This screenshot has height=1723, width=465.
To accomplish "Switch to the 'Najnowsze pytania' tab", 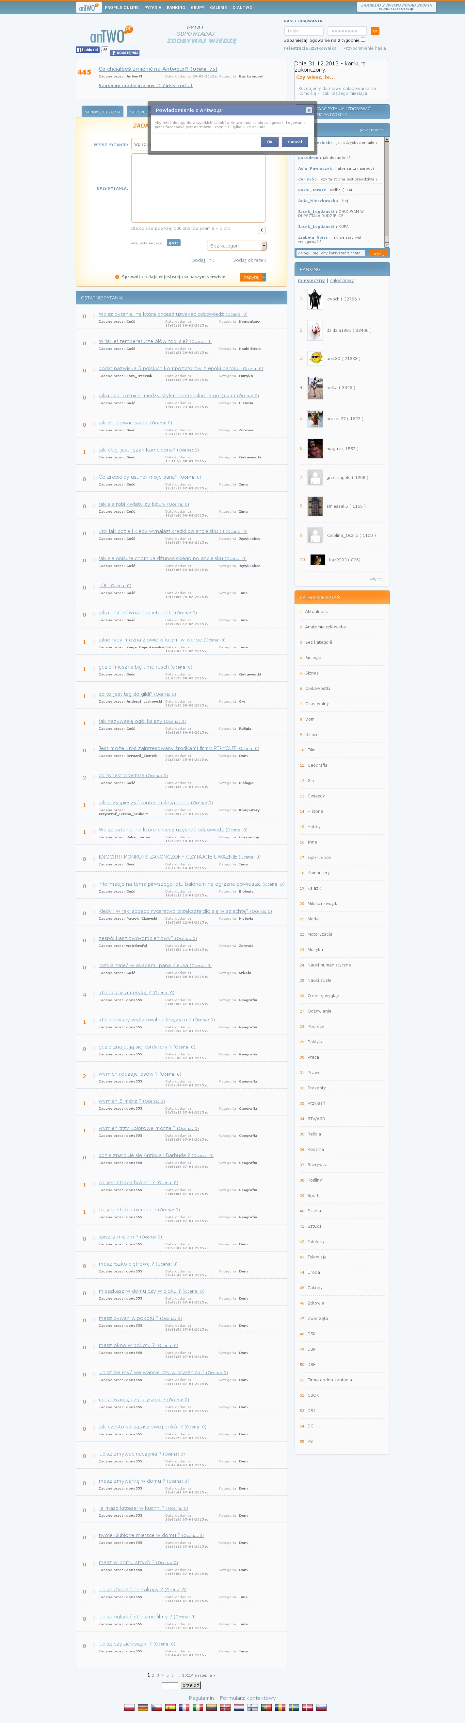I will coord(103,112).
